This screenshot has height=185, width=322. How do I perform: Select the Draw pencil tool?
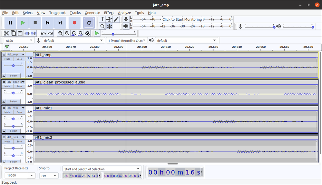point(116,19)
